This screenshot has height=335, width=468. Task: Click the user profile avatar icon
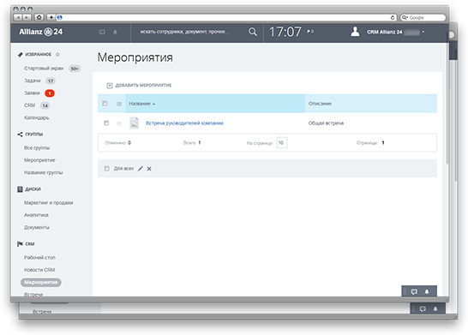(x=355, y=32)
